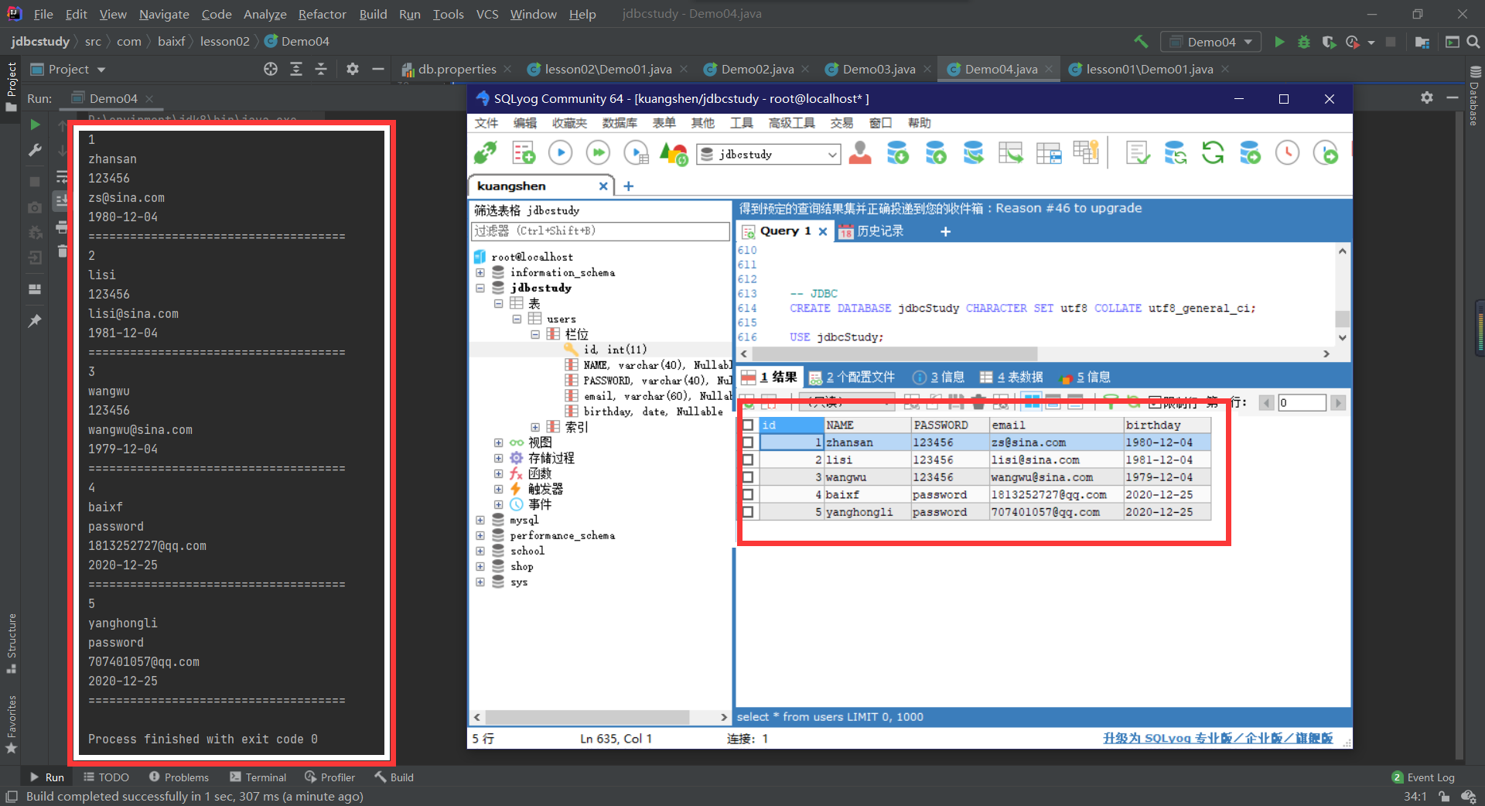Expand the performance_schema database node
The image size is (1485, 806).
tap(480, 535)
